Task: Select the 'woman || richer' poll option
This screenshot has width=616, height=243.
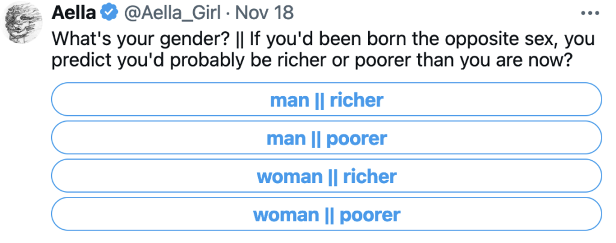Action: [327, 177]
